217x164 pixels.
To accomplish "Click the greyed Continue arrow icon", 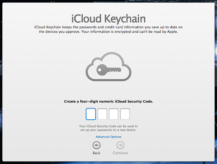I will coord(120,145).
